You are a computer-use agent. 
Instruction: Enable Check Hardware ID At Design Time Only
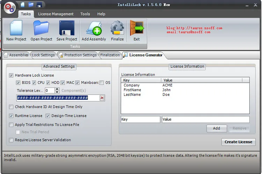click(11, 107)
